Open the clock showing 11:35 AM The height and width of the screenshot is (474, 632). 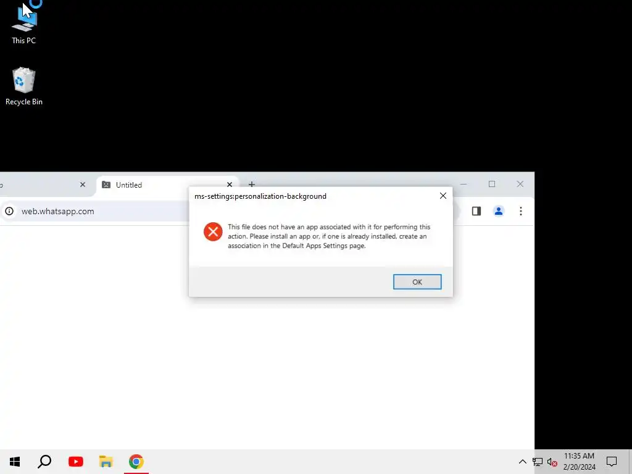(x=579, y=462)
